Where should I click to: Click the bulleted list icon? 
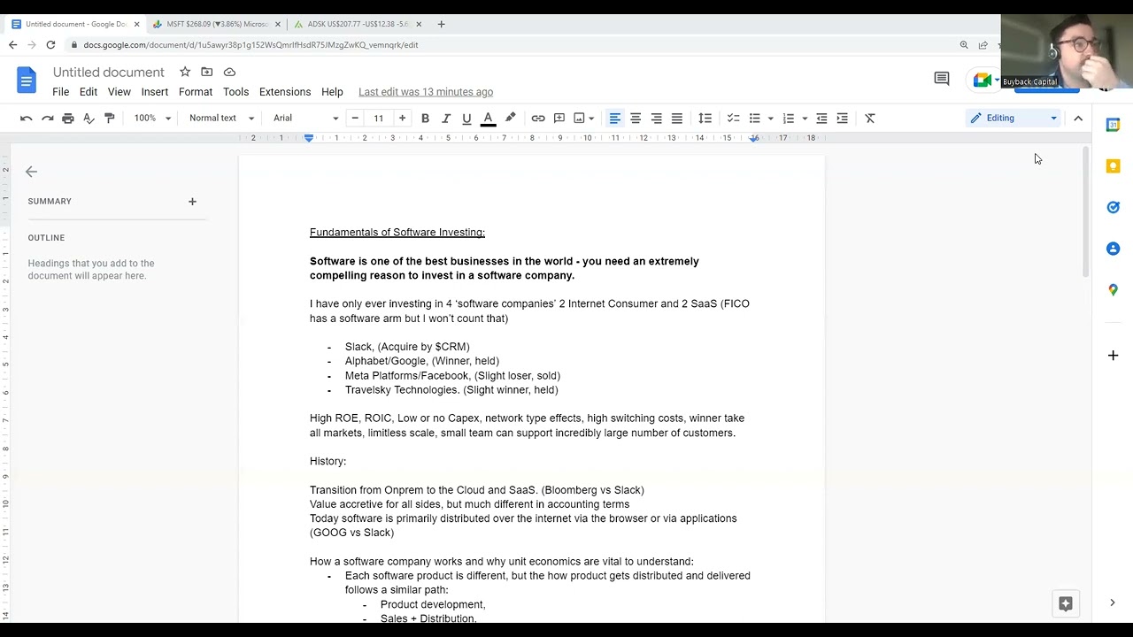coord(755,118)
